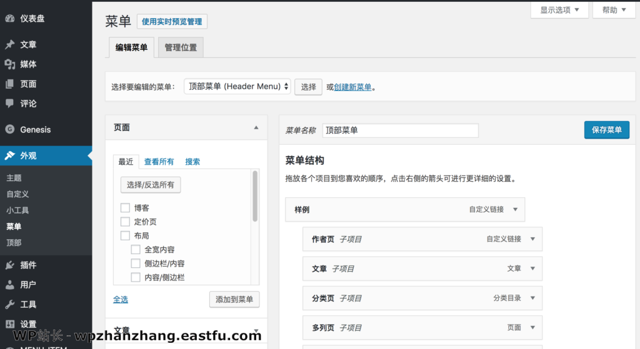The width and height of the screenshot is (640, 349).
Task: Open the 显示选项 screen options dropdown
Action: point(559,10)
